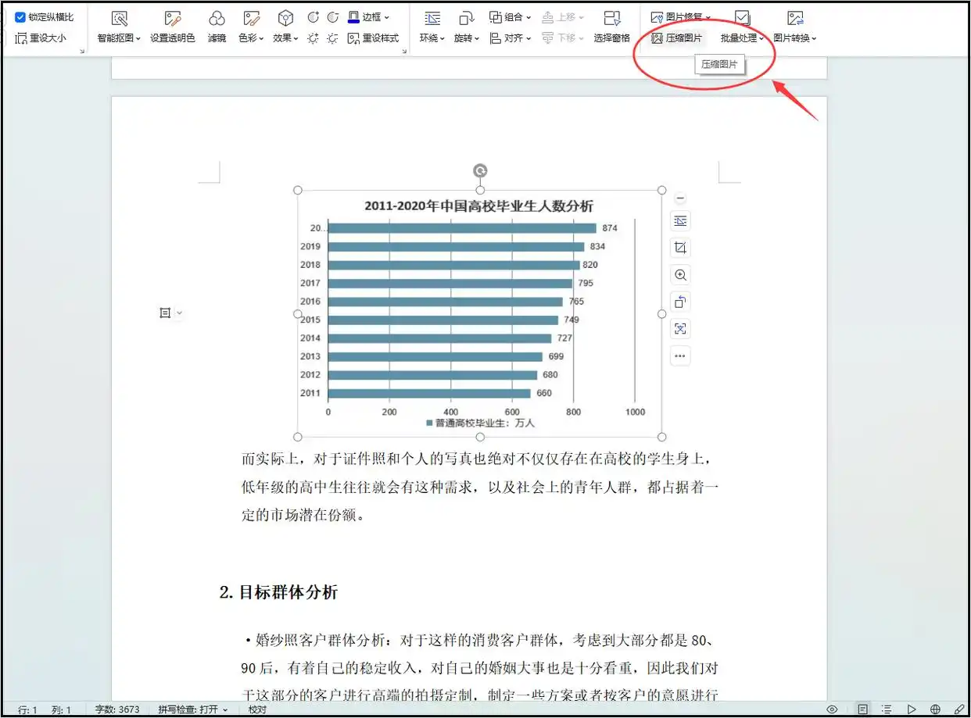Screen dimensions: 971x718
Task: Toggle the 锁定纵横比 lock aspect ratio checkbox
Action: 21,17
